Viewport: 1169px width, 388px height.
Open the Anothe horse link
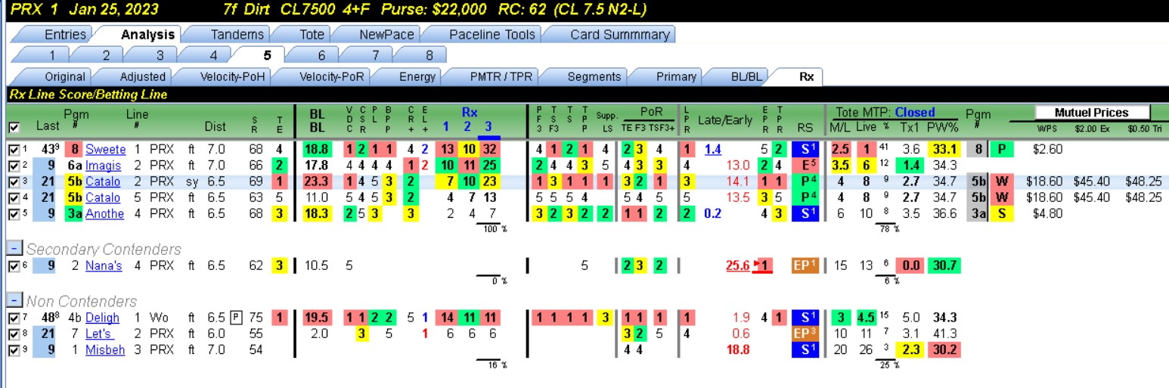point(104,214)
